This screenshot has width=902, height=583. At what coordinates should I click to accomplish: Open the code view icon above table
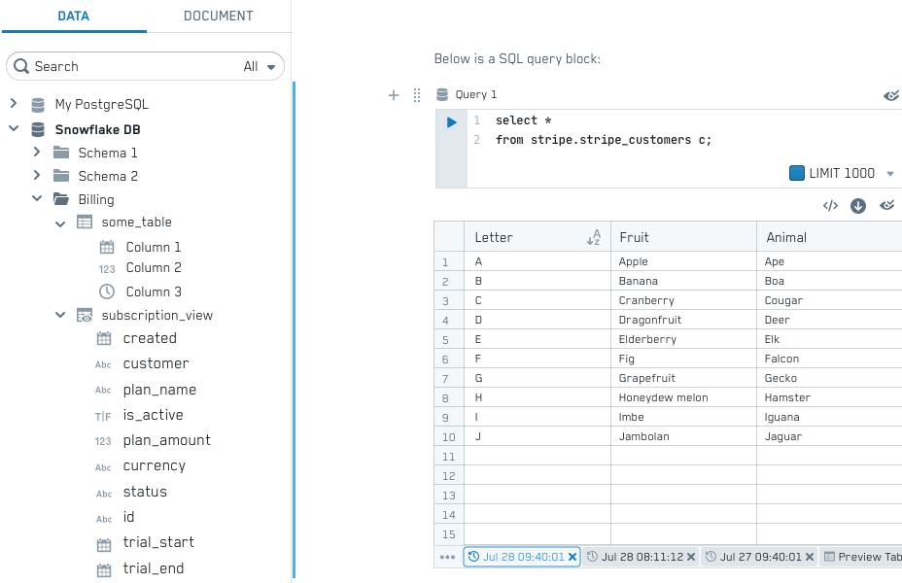pos(830,206)
